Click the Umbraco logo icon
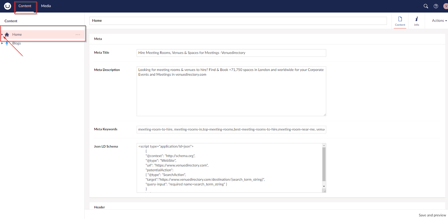 coord(8,6)
